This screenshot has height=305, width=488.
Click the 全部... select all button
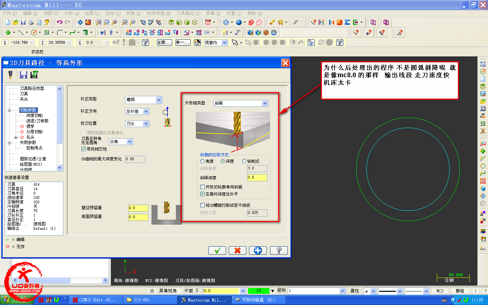[164, 42]
